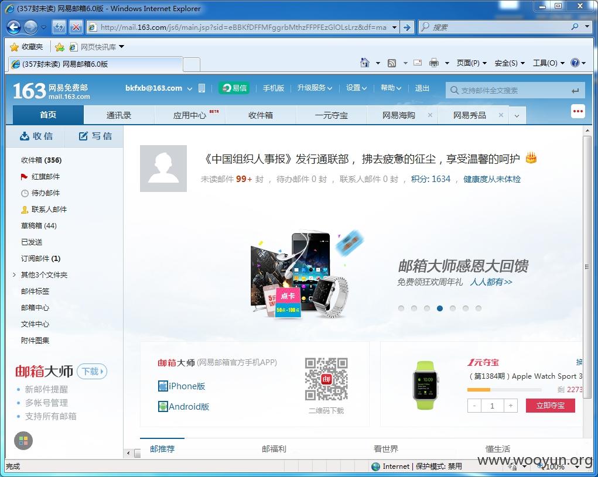Image resolution: width=598 pixels, height=477 pixels.
Task: Open 升级服务 dropdown menu
Action: (x=315, y=88)
